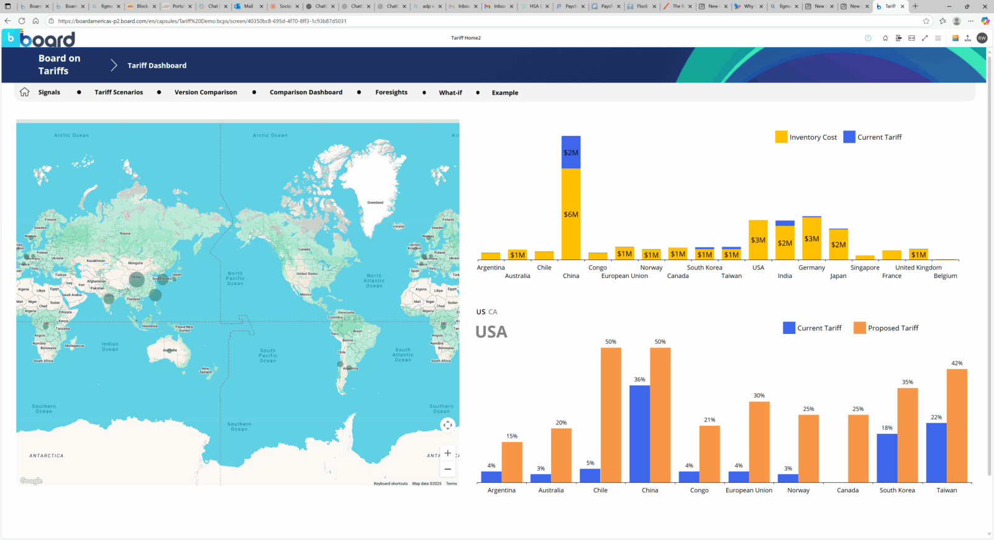This screenshot has width=994, height=540.
Task: Zoom out on the map
Action: (447, 469)
